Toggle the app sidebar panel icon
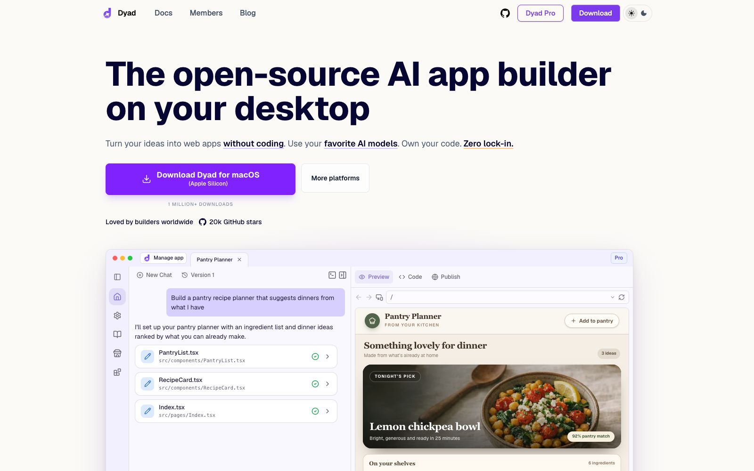The width and height of the screenshot is (754, 471). tap(117, 277)
